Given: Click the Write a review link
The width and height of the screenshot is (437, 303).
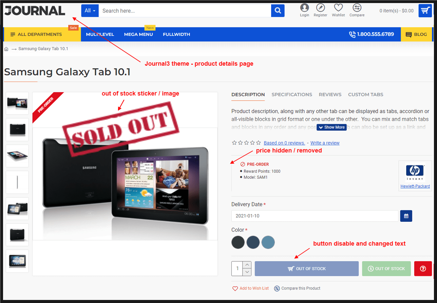Looking at the screenshot, I should point(325,143).
